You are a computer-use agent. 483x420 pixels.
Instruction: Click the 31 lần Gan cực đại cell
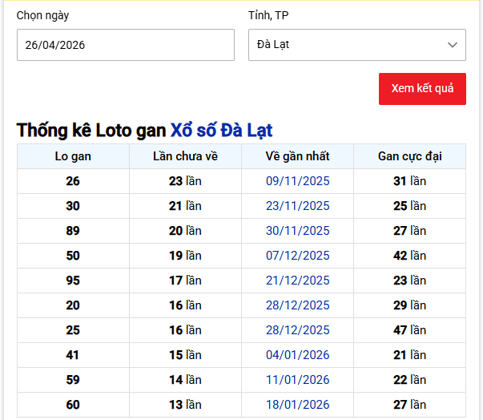(409, 181)
